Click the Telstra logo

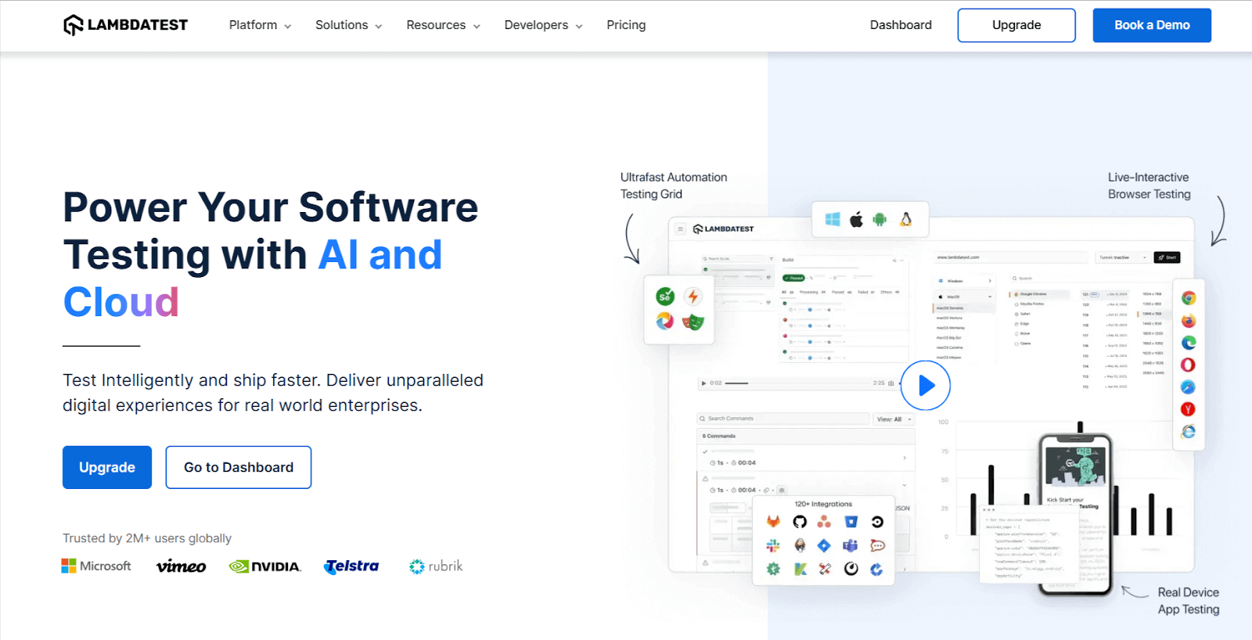click(351, 566)
